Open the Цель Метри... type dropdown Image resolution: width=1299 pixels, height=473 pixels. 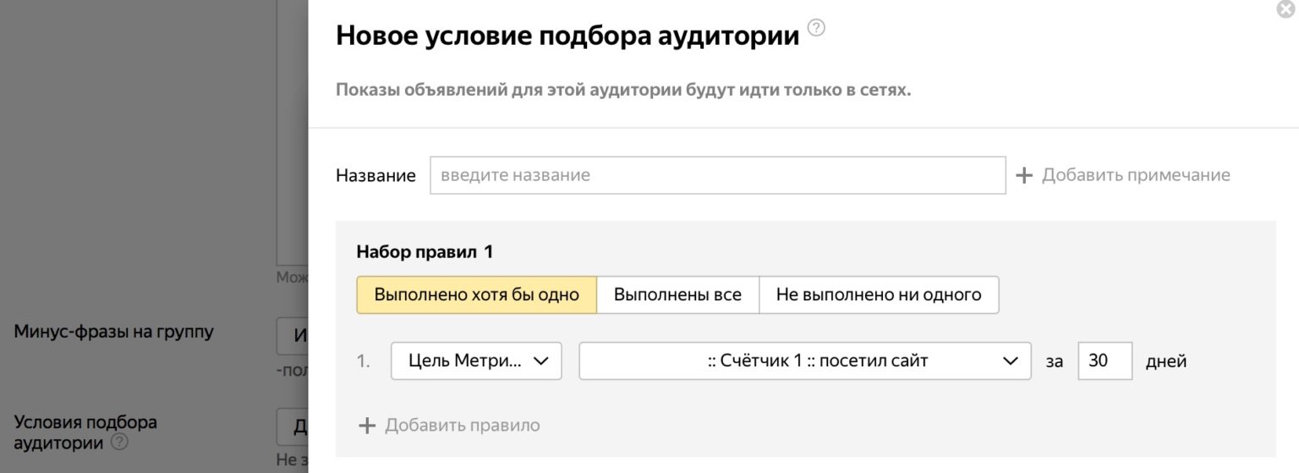click(x=463, y=361)
